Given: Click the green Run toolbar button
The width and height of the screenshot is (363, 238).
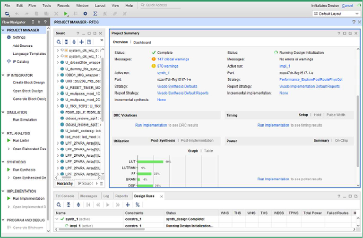Looking at the screenshot, I should (x=66, y=14).
